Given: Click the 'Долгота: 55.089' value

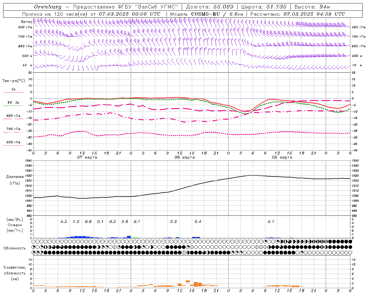Looking at the screenshot, I should pos(210,7).
